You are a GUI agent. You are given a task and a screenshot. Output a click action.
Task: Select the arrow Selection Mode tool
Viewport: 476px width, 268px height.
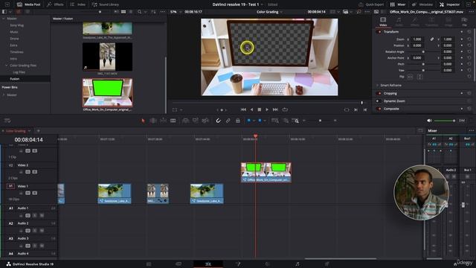click(x=143, y=121)
